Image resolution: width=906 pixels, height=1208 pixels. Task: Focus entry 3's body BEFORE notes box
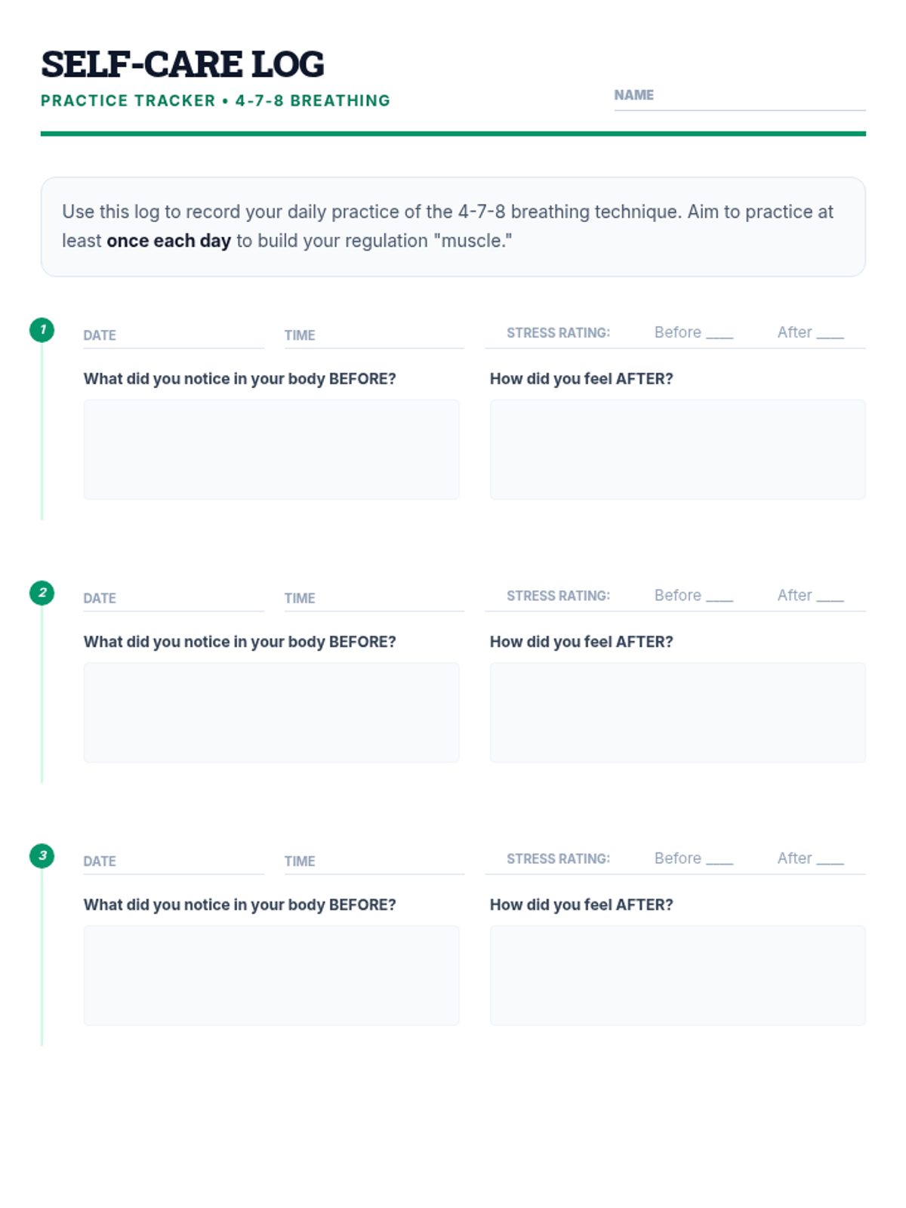pyautogui.click(x=271, y=975)
